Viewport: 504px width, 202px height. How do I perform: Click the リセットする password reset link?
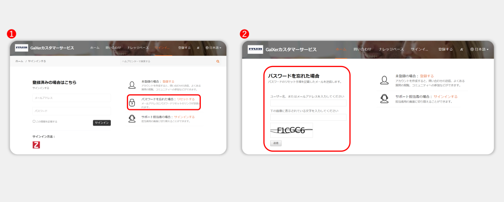tap(186, 99)
